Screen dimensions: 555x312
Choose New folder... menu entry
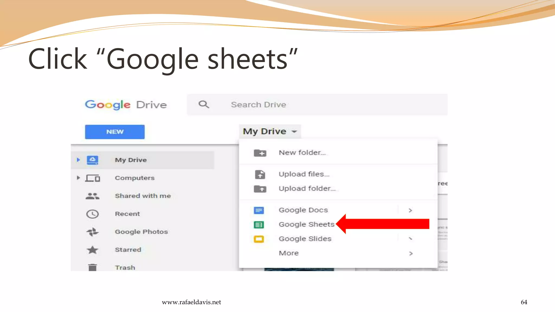tap(302, 152)
